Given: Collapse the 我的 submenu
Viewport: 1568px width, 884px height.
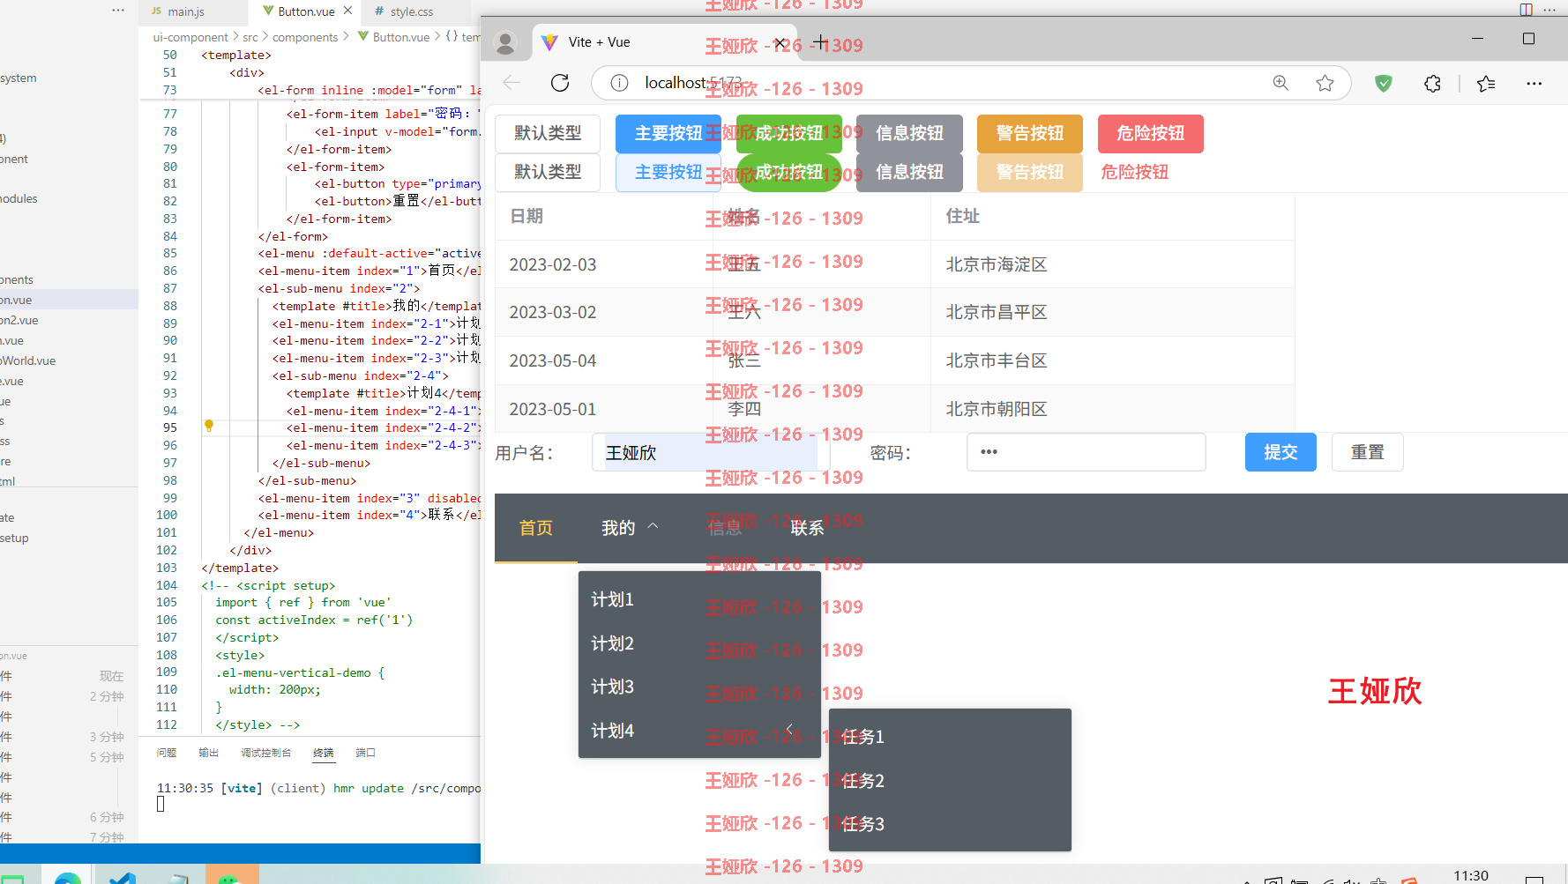Looking at the screenshot, I should click(630, 528).
